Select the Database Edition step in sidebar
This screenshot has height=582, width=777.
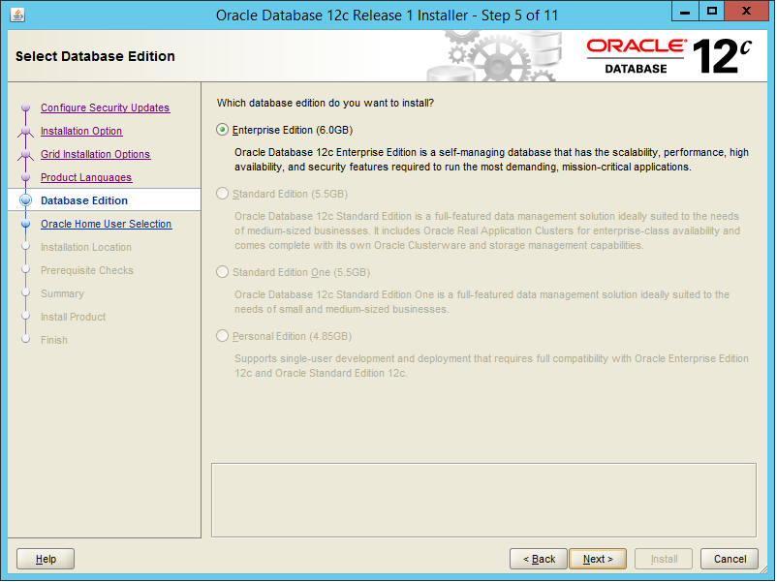point(84,200)
